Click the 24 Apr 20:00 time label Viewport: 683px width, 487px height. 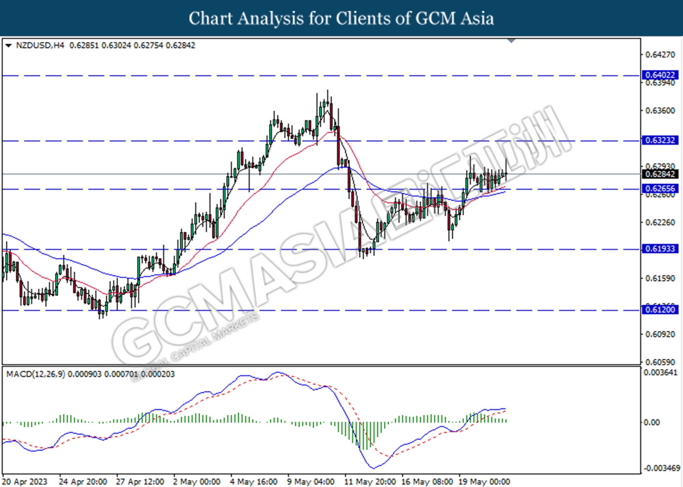83,482
